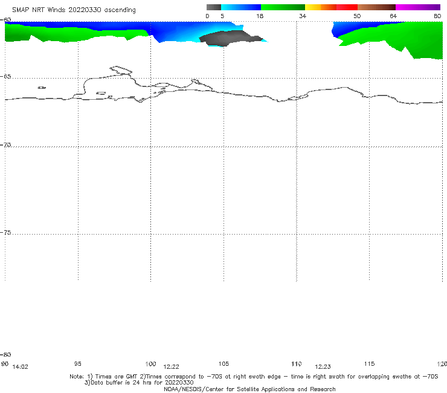Pick the yellow-to-red 34–50 color bar segment
Image resolution: width=447 pixels, height=393 pixels.
click(331, 7)
